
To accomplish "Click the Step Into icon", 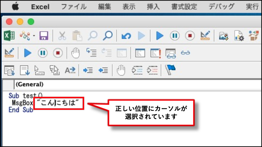I will point(91,53).
